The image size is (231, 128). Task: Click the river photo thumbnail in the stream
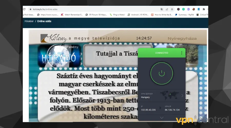click(x=191, y=56)
